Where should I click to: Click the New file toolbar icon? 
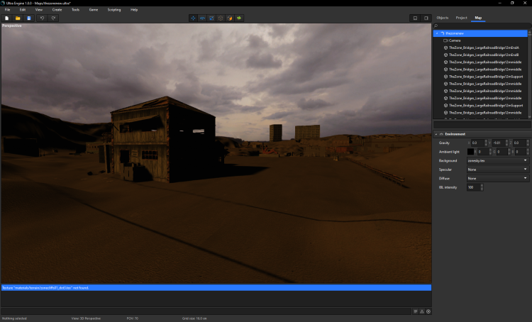coord(6,18)
